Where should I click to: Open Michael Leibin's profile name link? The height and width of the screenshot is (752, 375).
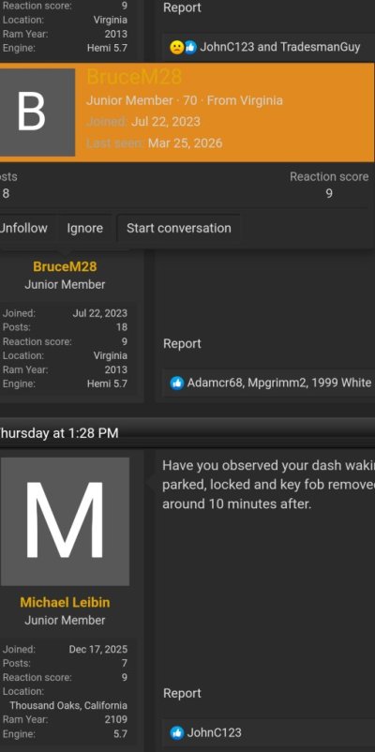click(65, 602)
